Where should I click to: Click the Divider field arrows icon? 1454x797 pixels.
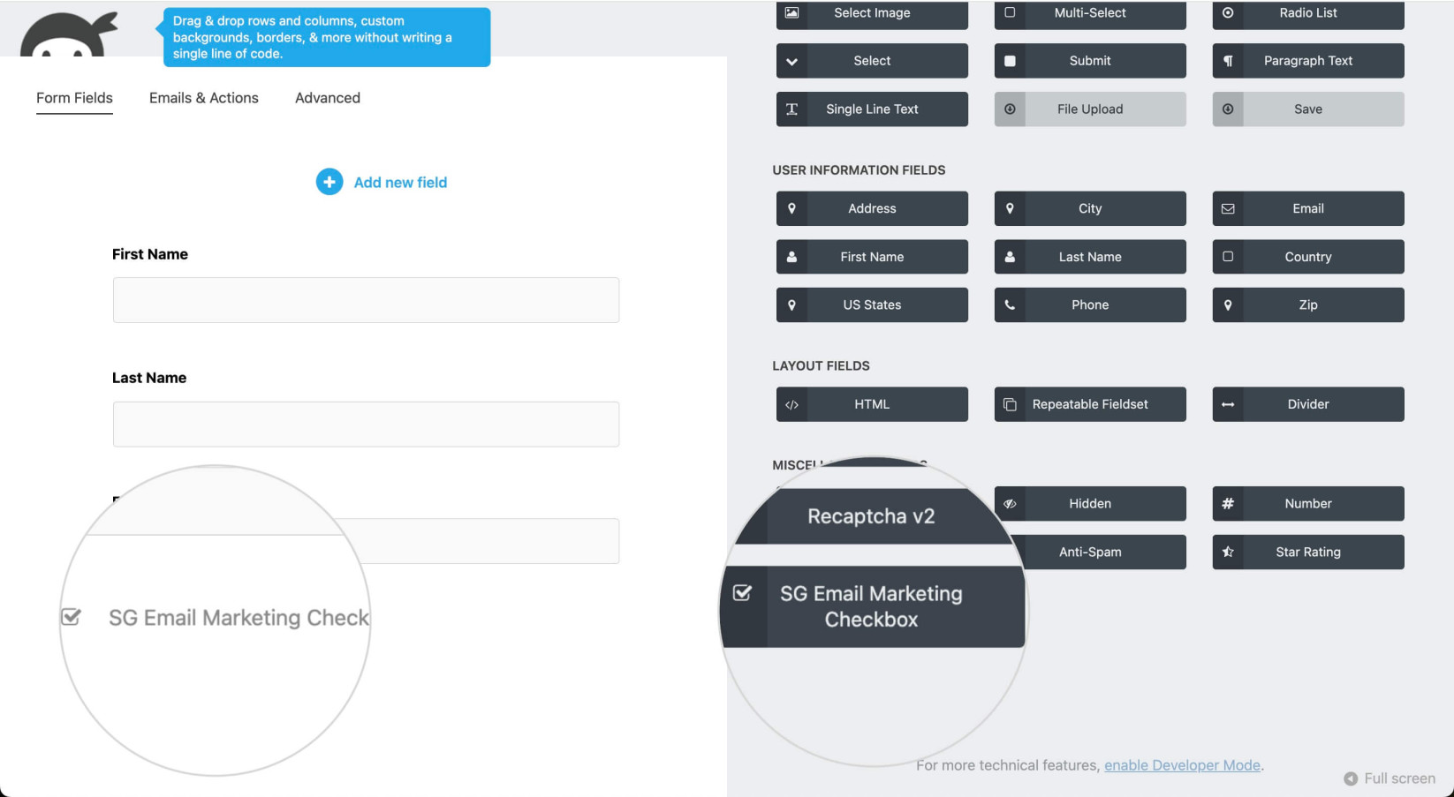click(1228, 404)
